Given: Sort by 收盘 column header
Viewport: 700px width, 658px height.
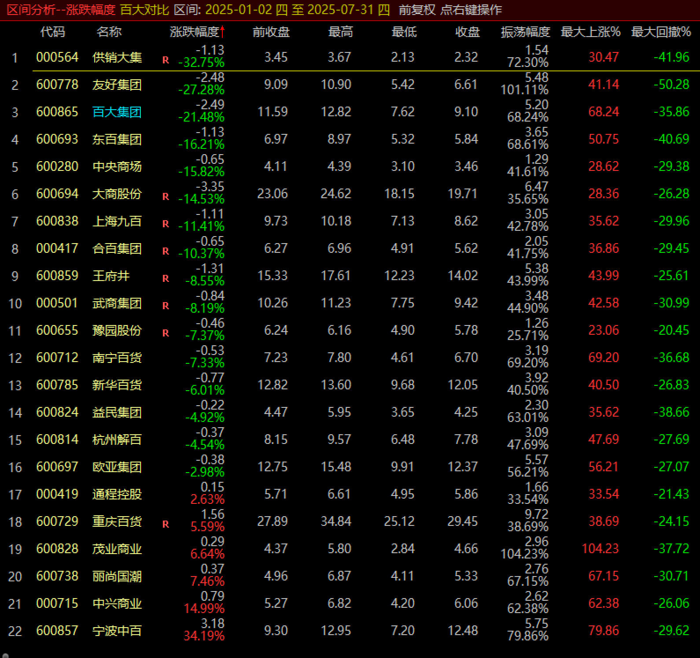Looking at the screenshot, I should point(467,32).
